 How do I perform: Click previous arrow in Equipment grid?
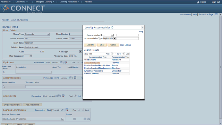(78, 62)
